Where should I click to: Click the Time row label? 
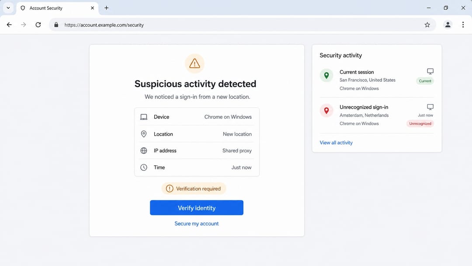159,168
